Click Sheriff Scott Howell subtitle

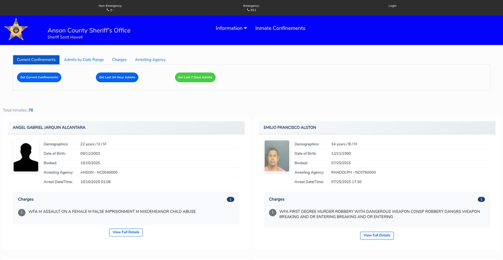tap(65, 37)
